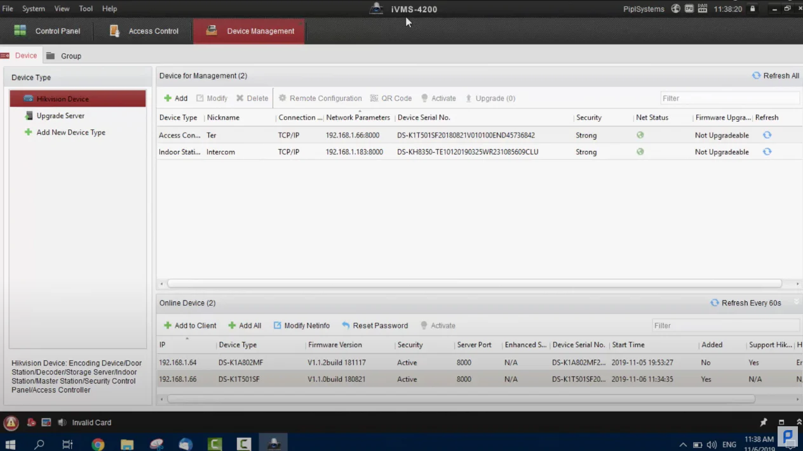Image resolution: width=803 pixels, height=451 pixels.
Task: Switch to the Group sub-tab
Action: tap(64, 56)
